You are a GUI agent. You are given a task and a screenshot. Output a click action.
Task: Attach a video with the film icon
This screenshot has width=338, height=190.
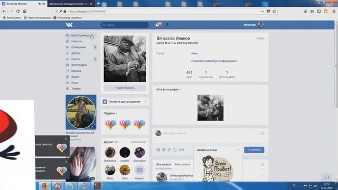(x=164, y=150)
